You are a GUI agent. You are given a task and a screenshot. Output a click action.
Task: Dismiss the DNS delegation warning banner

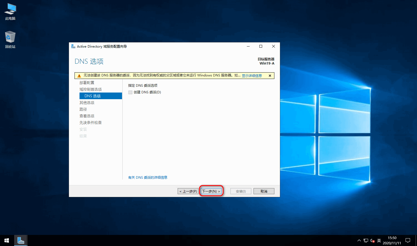270,76
